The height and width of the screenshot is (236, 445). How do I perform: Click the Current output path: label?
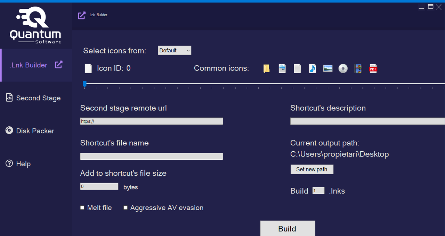tap(325, 143)
